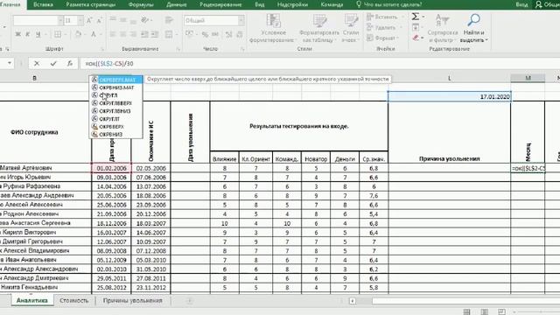This screenshot has height=315, width=560.
Task: Open the Name Box dropdown arrow
Action: 10,63
